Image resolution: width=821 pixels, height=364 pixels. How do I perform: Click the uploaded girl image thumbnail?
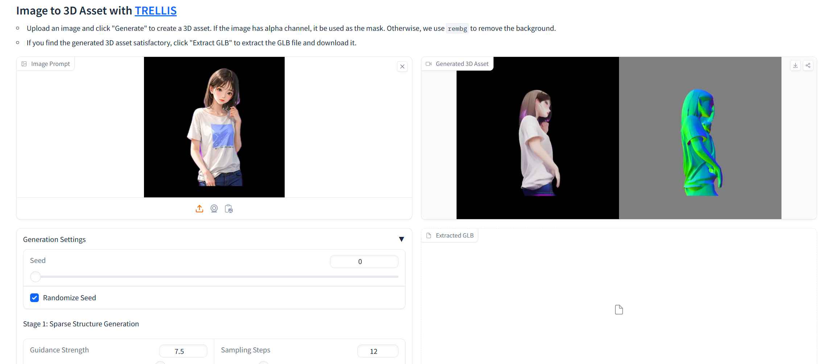pyautogui.click(x=214, y=127)
